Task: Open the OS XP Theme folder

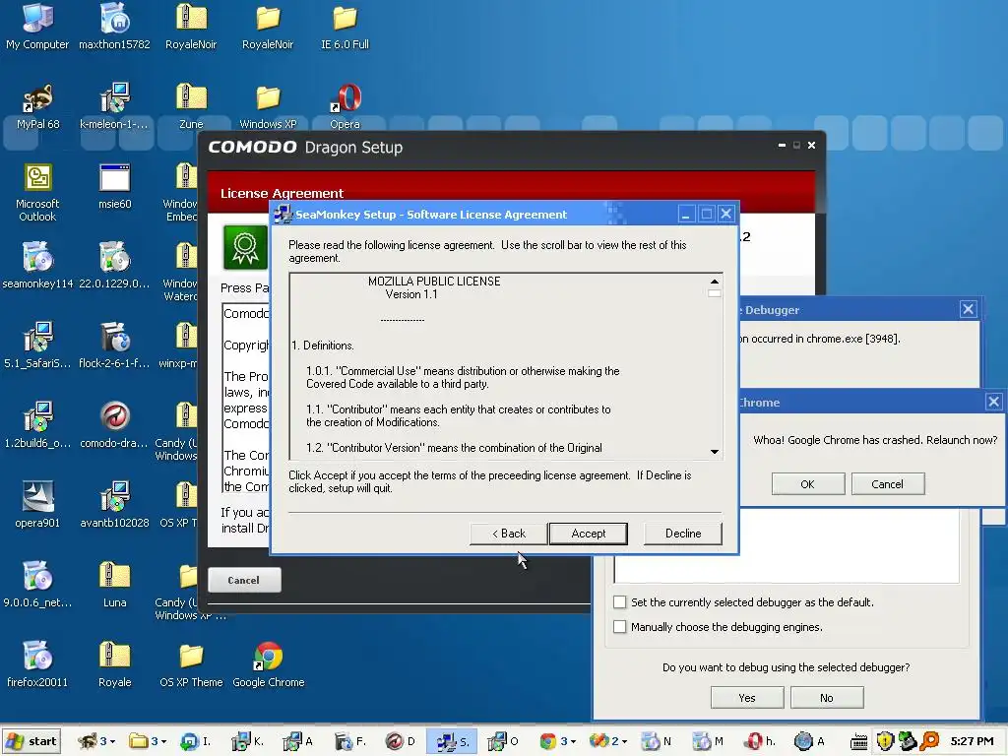Action: point(191,663)
